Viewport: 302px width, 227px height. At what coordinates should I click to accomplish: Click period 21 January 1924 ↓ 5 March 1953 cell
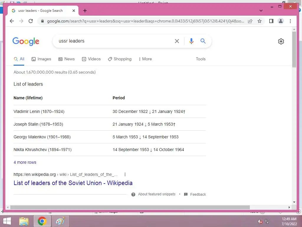(144, 124)
